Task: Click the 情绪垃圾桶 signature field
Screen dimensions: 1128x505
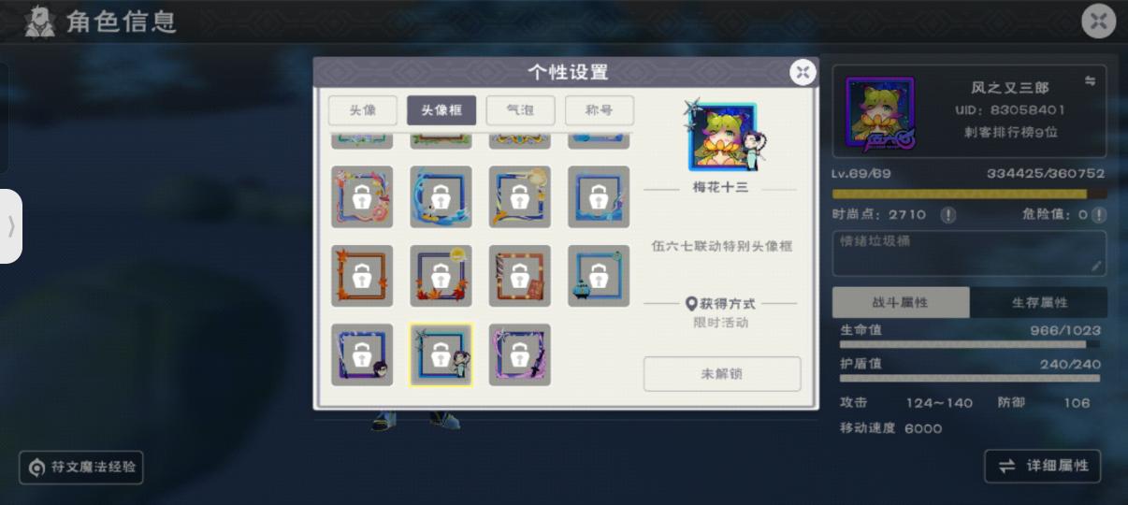Action: pos(969,253)
